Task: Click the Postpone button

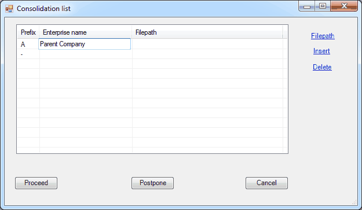Action: (152, 183)
